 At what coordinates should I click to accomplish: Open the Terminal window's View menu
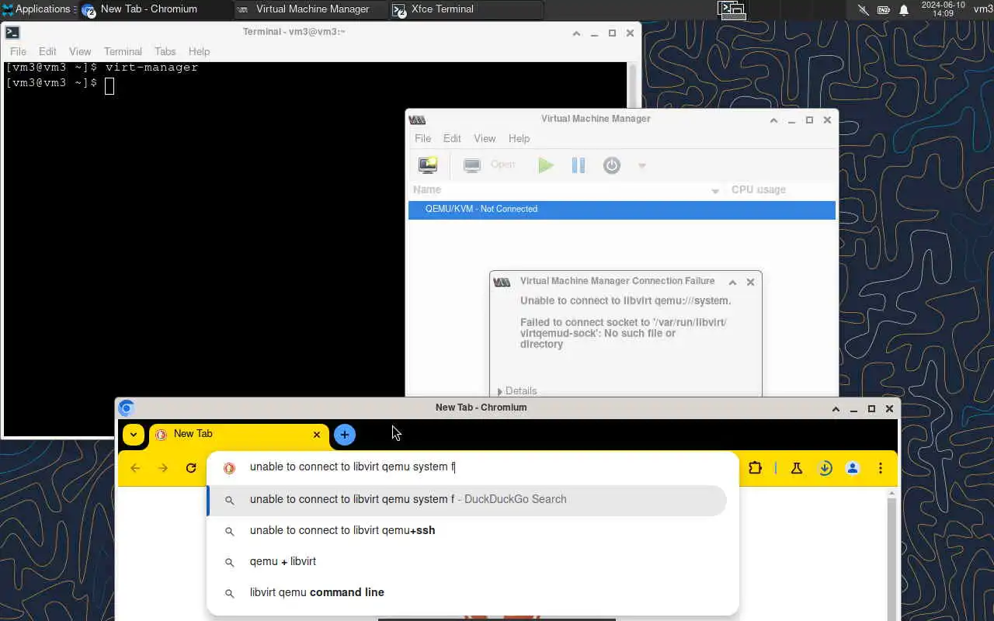click(x=80, y=51)
